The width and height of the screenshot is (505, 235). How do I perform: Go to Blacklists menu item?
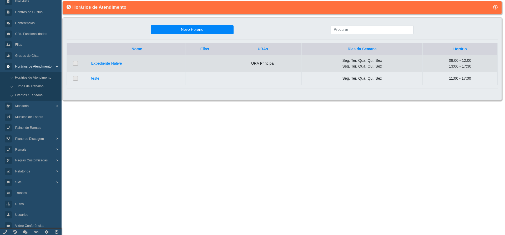[22, 2]
